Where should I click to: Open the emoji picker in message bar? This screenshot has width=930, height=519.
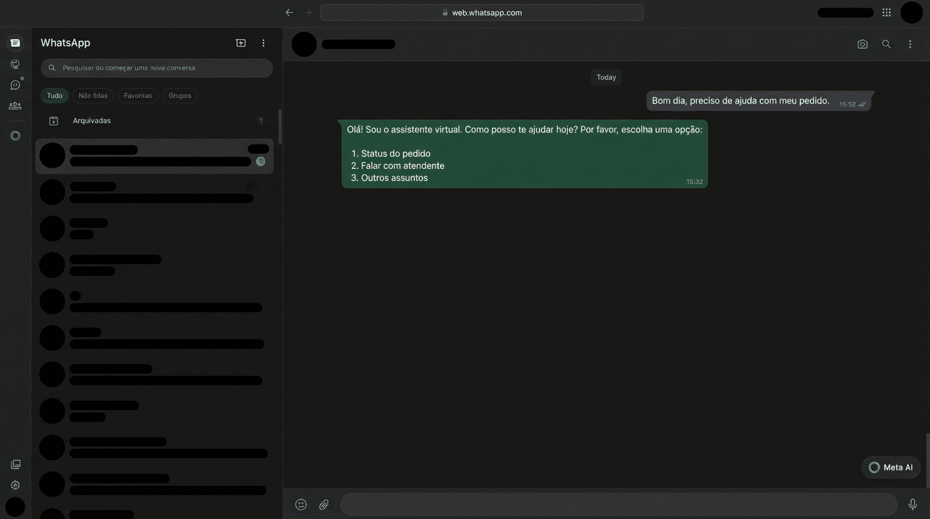point(301,505)
